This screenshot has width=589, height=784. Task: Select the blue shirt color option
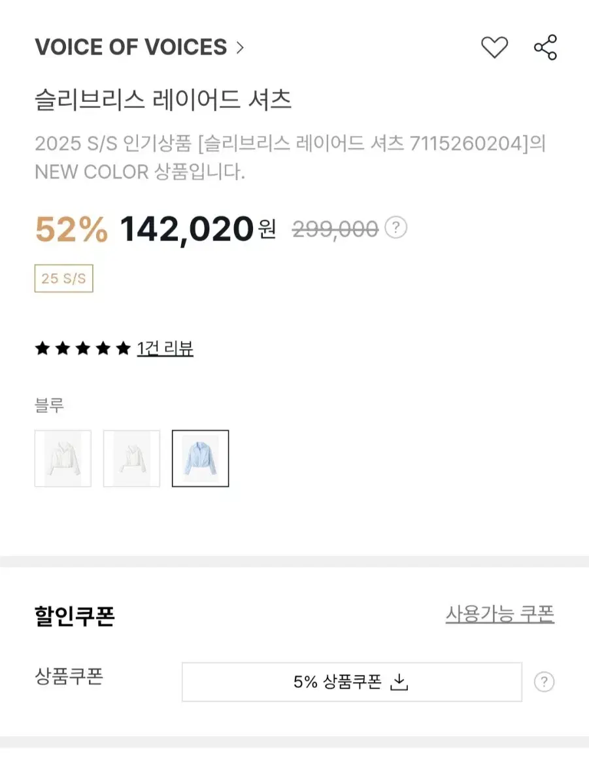tap(201, 459)
